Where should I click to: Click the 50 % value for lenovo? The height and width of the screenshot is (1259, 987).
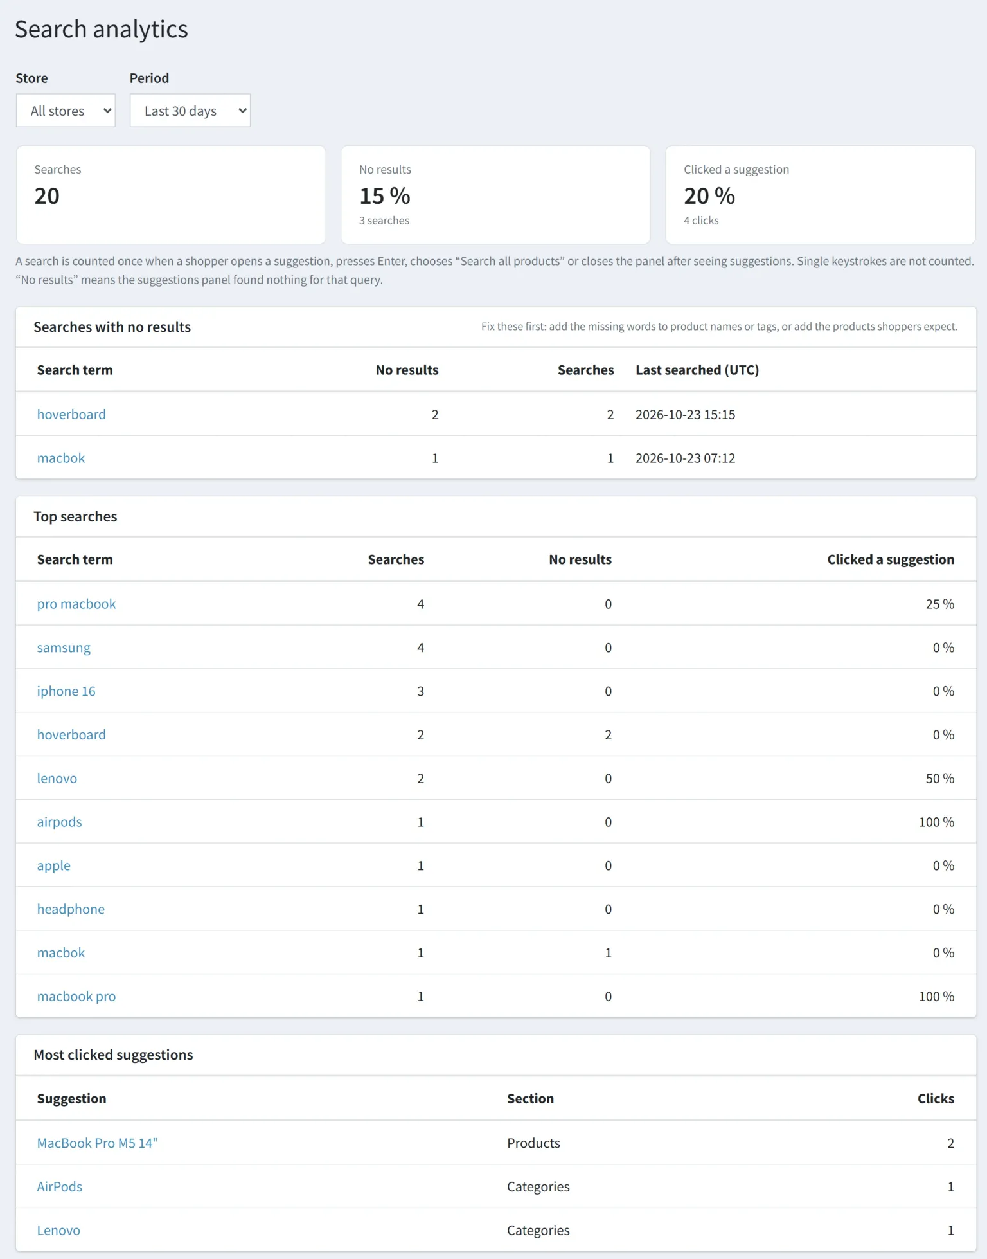pos(940,779)
